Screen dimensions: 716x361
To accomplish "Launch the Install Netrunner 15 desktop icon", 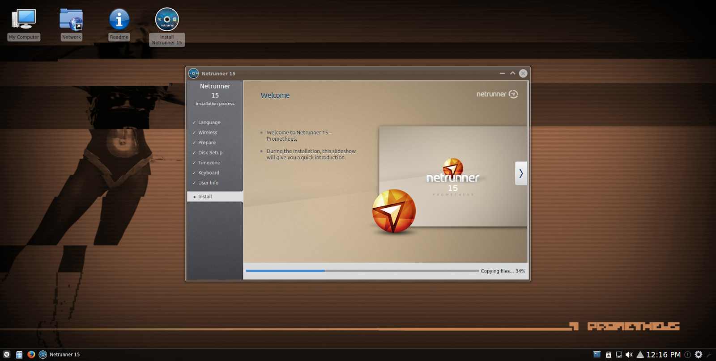I will point(167,27).
